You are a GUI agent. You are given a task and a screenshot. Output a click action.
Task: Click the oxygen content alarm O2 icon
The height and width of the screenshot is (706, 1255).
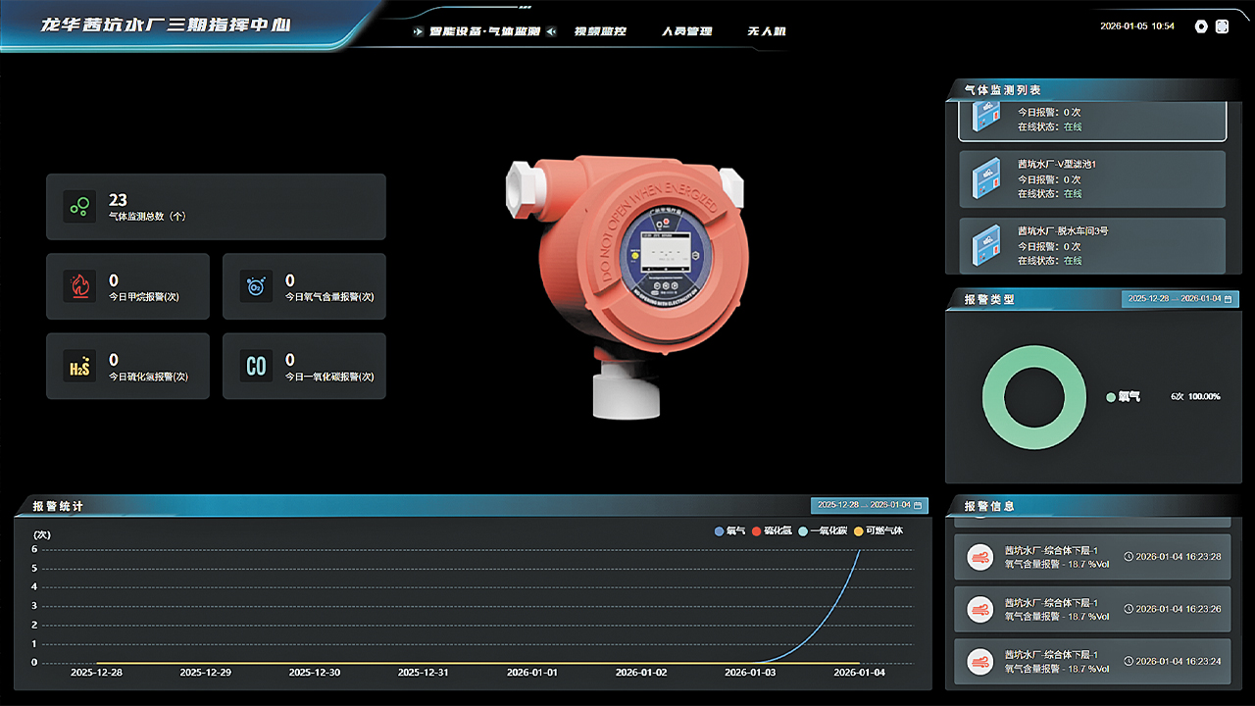pyautogui.click(x=255, y=286)
